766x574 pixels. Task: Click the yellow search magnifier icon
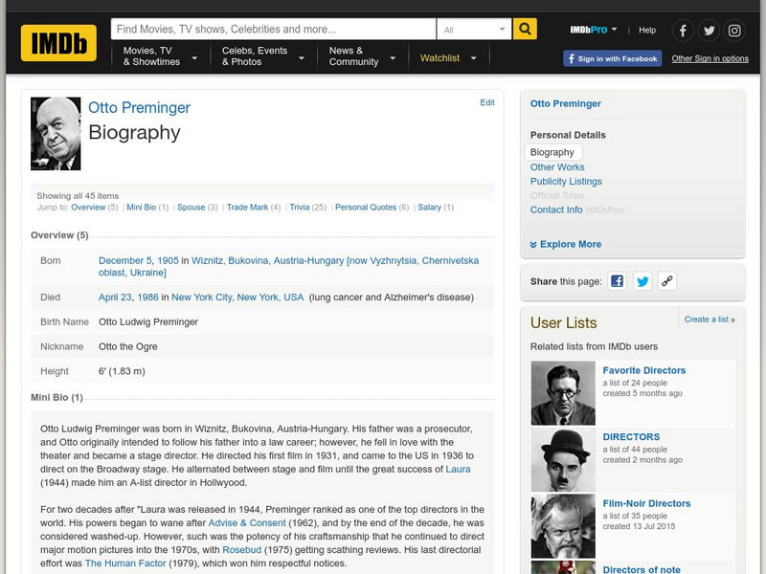pos(523,29)
